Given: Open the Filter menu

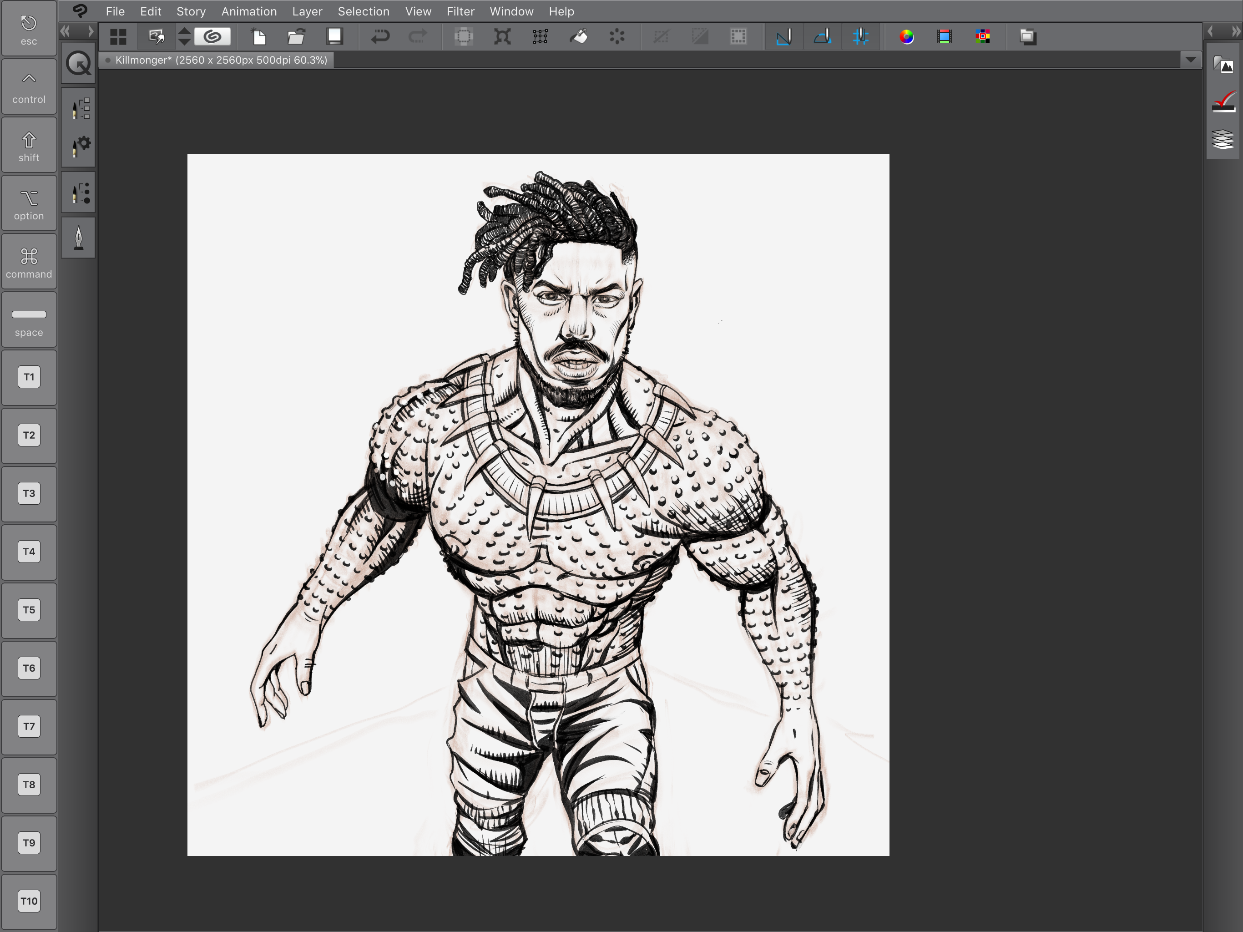Looking at the screenshot, I should (460, 11).
